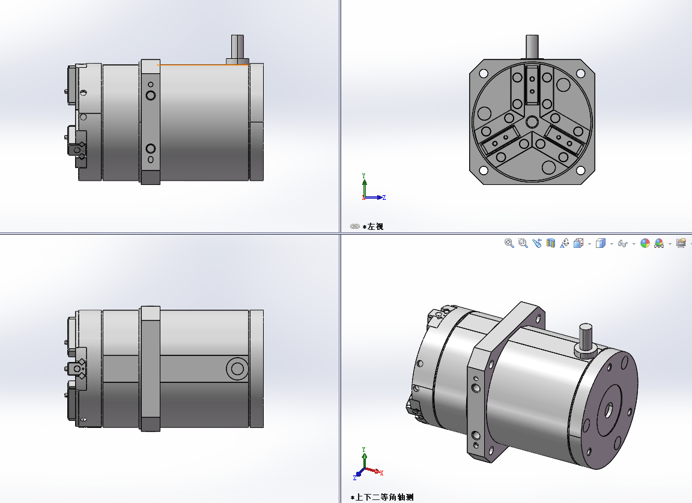
Task: Click the Hide/Show Items glasses icon
Action: (623, 244)
